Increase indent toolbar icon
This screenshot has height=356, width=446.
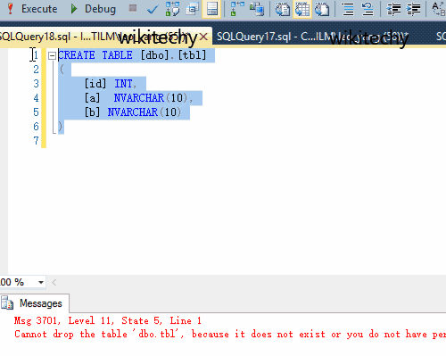[x=413, y=9]
